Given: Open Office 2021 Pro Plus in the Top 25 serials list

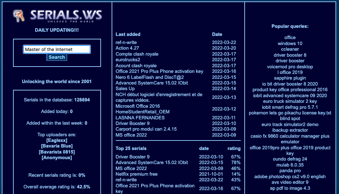Looking at the screenshot, I should tap(155, 188).
